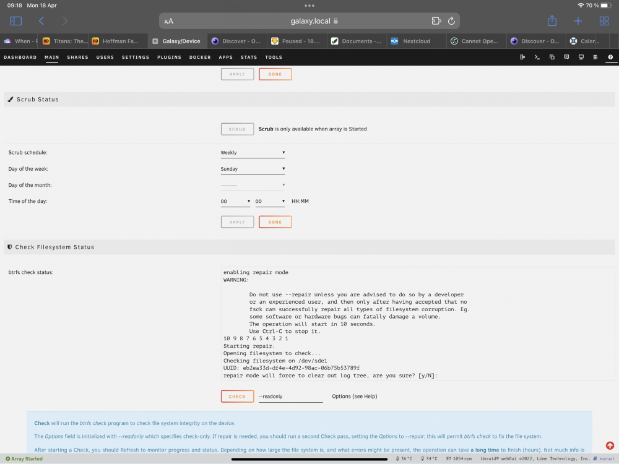The height and width of the screenshot is (464, 619).
Task: Open the Day of the month dropdown
Action: (253, 185)
